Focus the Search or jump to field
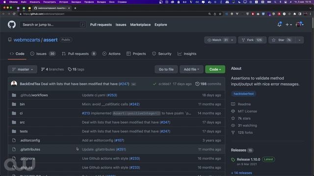This screenshot has height=176, width=314. [53, 25]
